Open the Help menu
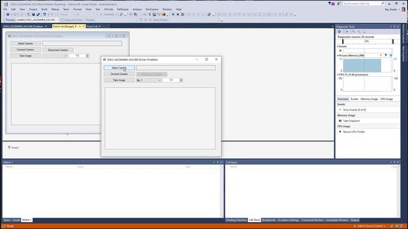Image resolution: width=408 pixels, height=229 pixels. click(x=178, y=10)
